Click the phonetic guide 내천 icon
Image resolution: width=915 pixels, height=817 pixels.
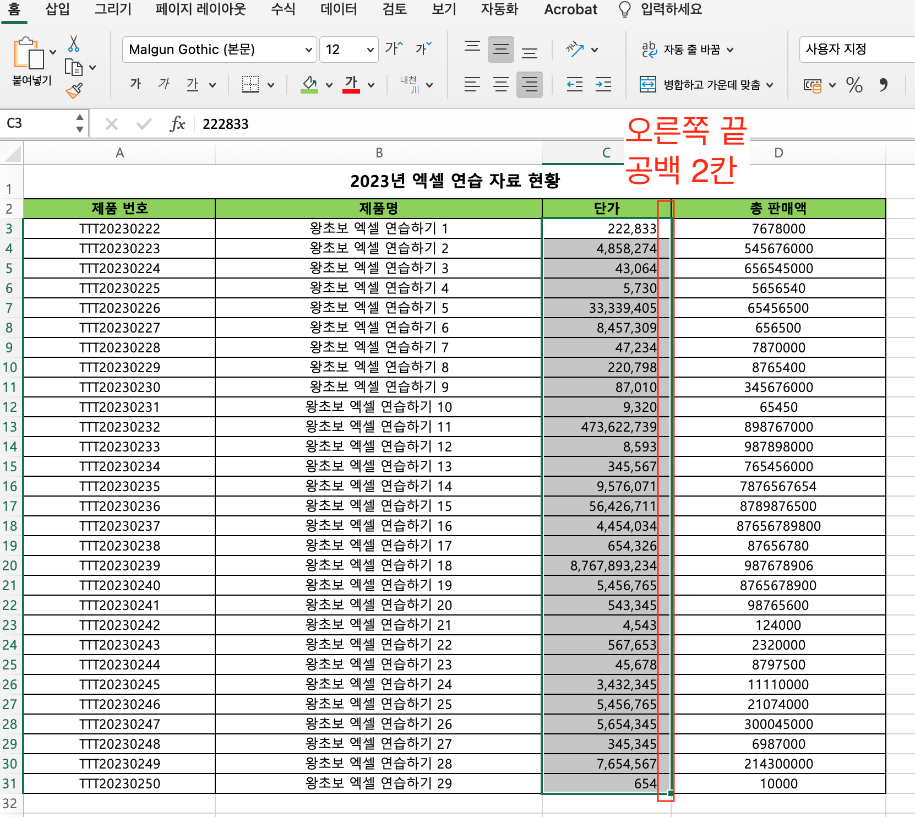pyautogui.click(x=410, y=84)
